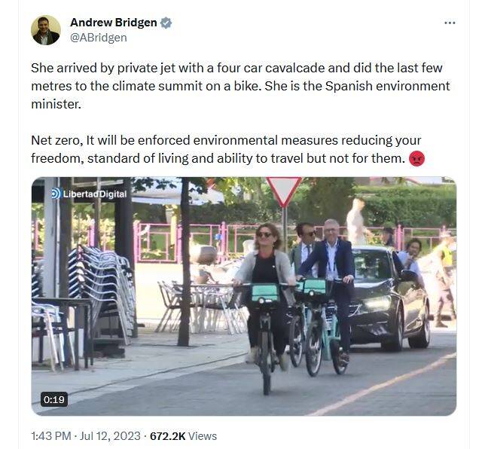The height and width of the screenshot is (449, 485).
Task: Click the tweet's first paragraph about private jet
Action: pos(241,86)
